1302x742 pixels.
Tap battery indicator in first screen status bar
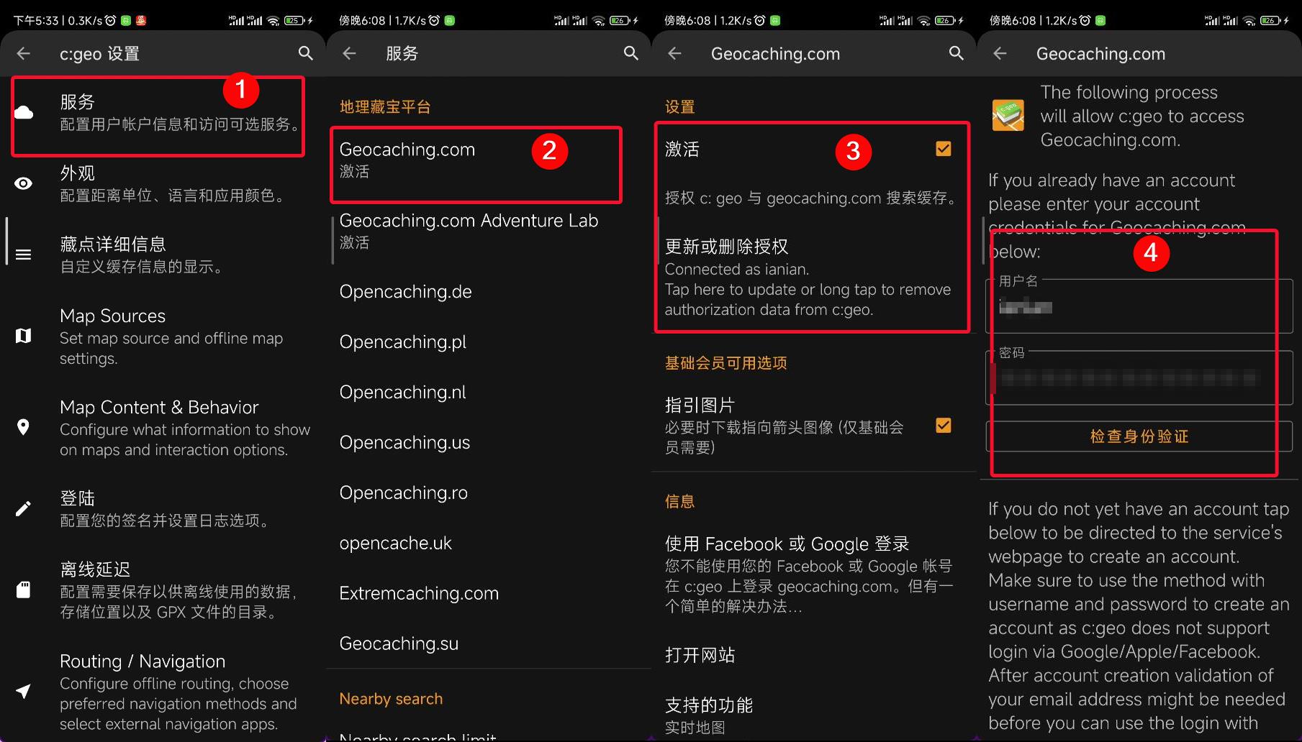click(x=295, y=21)
